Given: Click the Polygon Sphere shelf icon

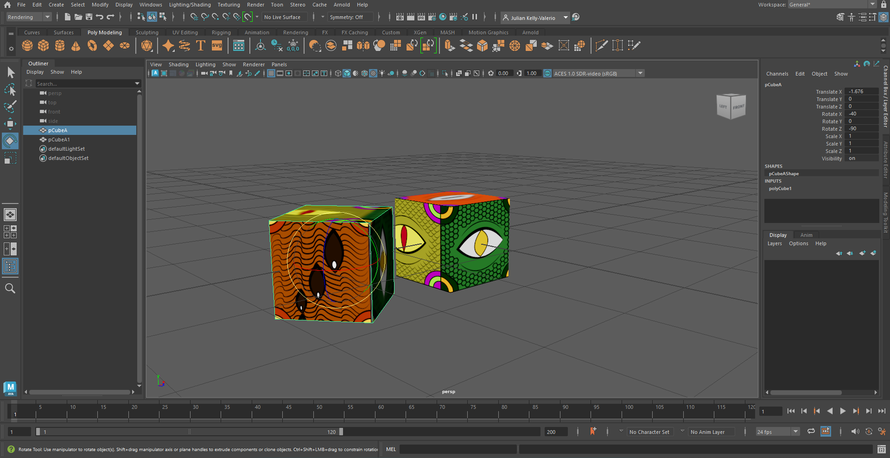Looking at the screenshot, I should coord(27,45).
